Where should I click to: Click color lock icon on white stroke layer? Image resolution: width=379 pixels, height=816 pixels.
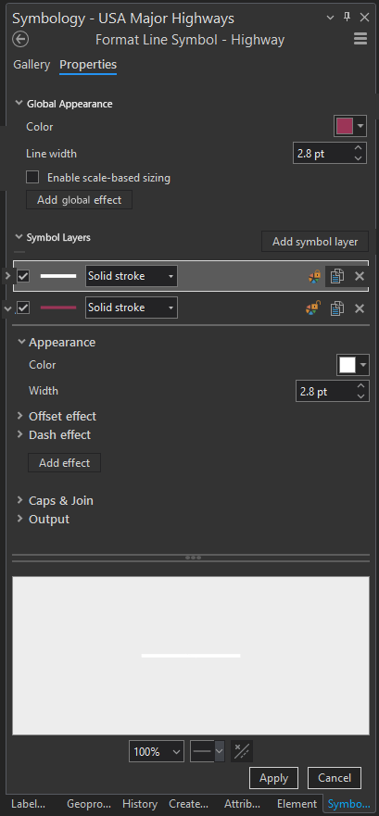pyautogui.click(x=314, y=276)
